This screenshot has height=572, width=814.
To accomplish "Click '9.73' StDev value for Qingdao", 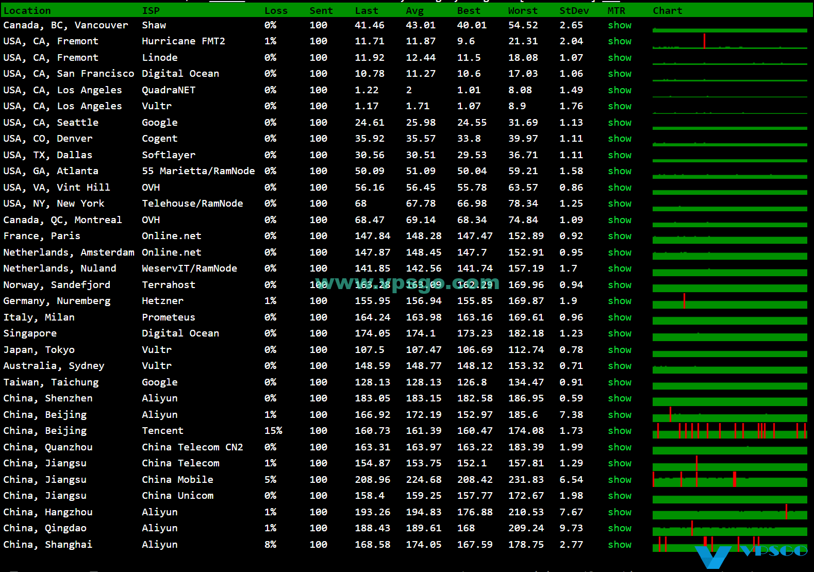I will (571, 528).
